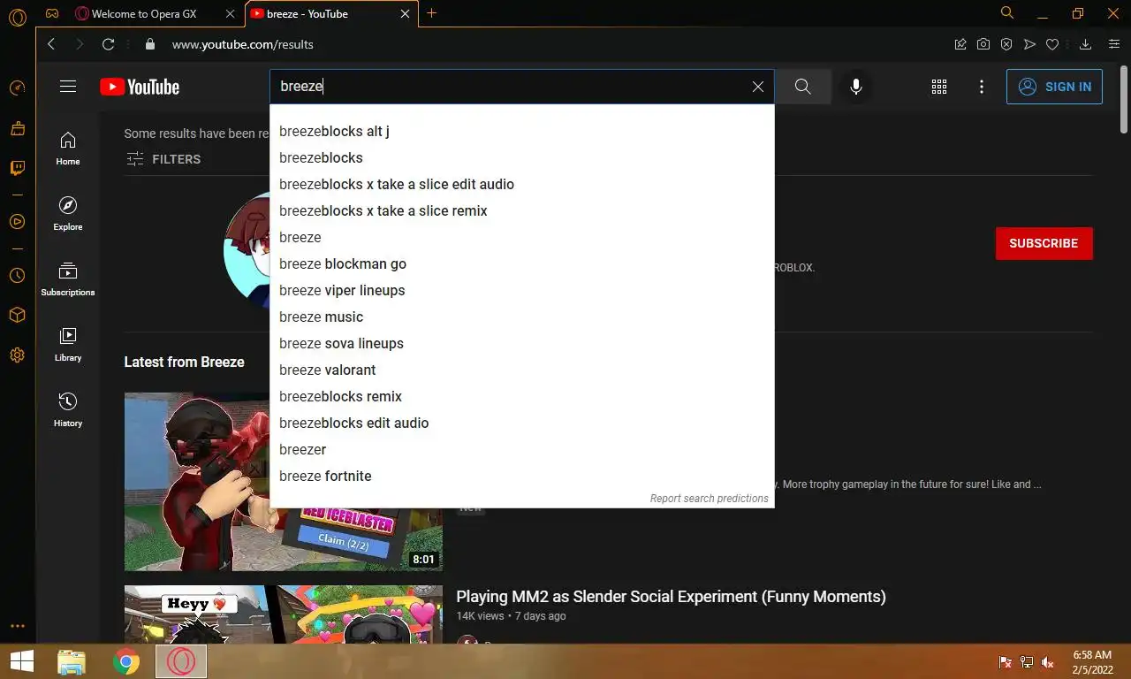
Task: Open Extensions cube in Opera sidebar
Action: click(x=17, y=315)
